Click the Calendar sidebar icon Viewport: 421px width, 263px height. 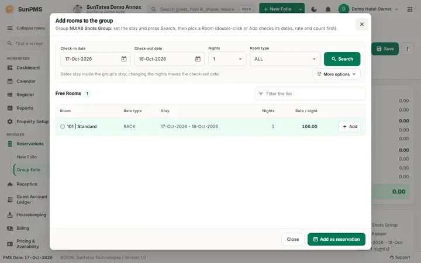10,81
